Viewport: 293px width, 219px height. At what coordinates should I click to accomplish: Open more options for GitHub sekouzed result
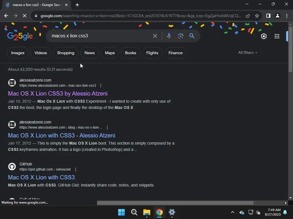click(75, 169)
